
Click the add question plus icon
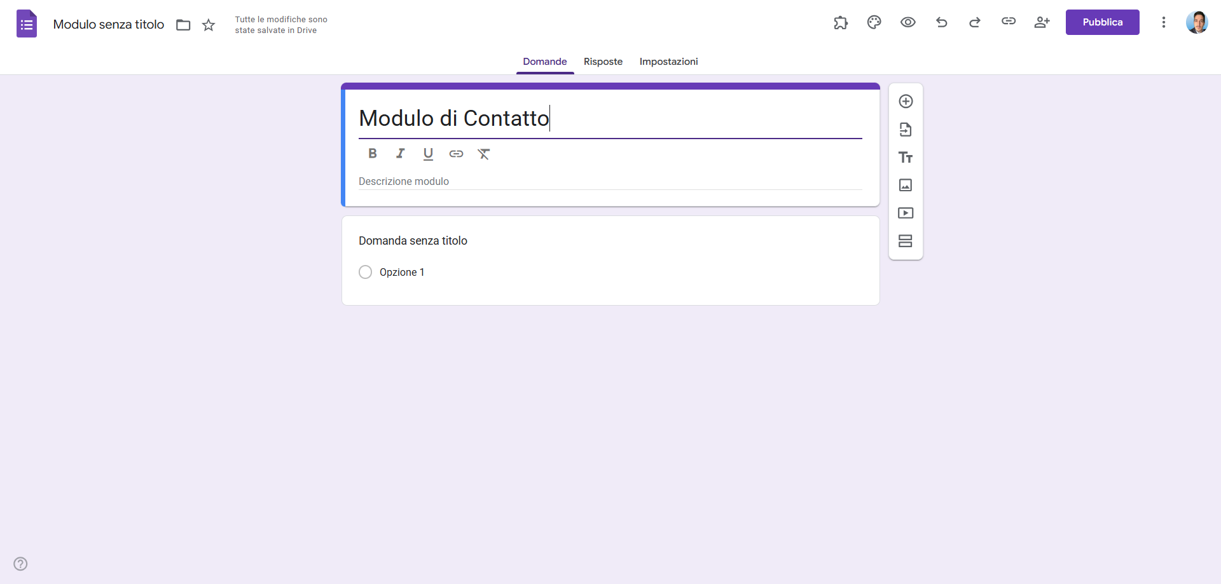(906, 102)
